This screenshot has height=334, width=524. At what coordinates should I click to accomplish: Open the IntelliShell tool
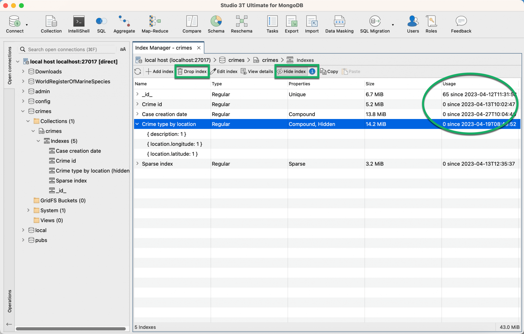[x=79, y=24]
